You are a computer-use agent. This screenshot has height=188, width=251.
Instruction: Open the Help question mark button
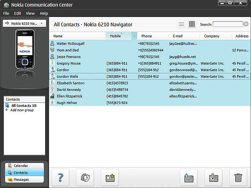point(60,178)
